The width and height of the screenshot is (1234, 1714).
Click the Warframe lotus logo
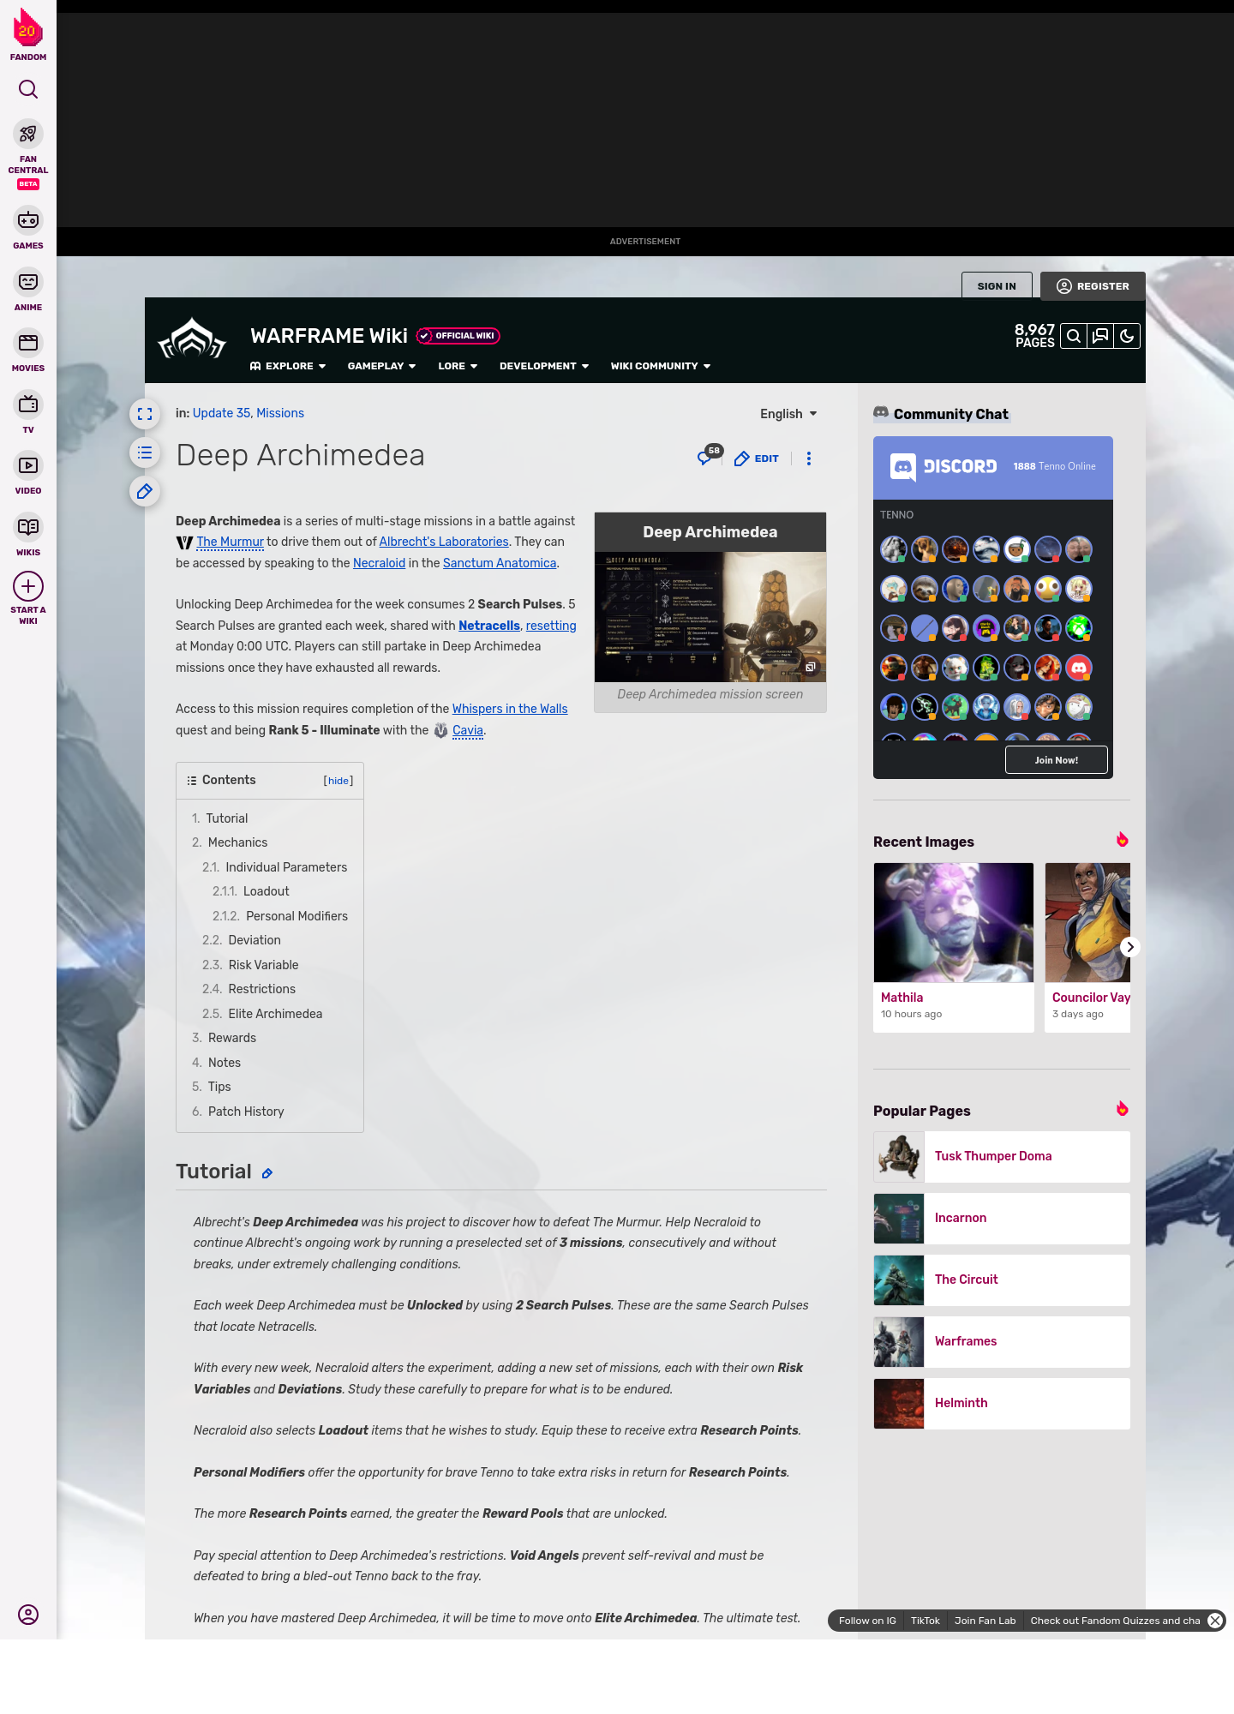coord(192,339)
